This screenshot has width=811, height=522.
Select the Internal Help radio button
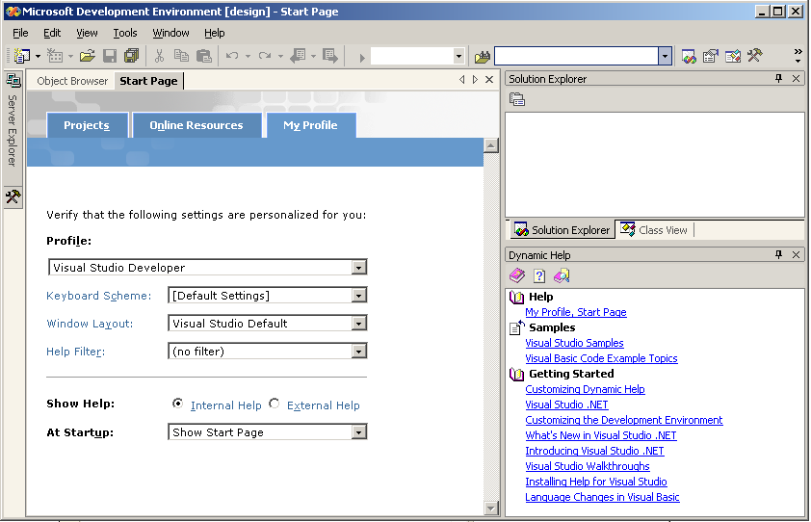pyautogui.click(x=177, y=404)
